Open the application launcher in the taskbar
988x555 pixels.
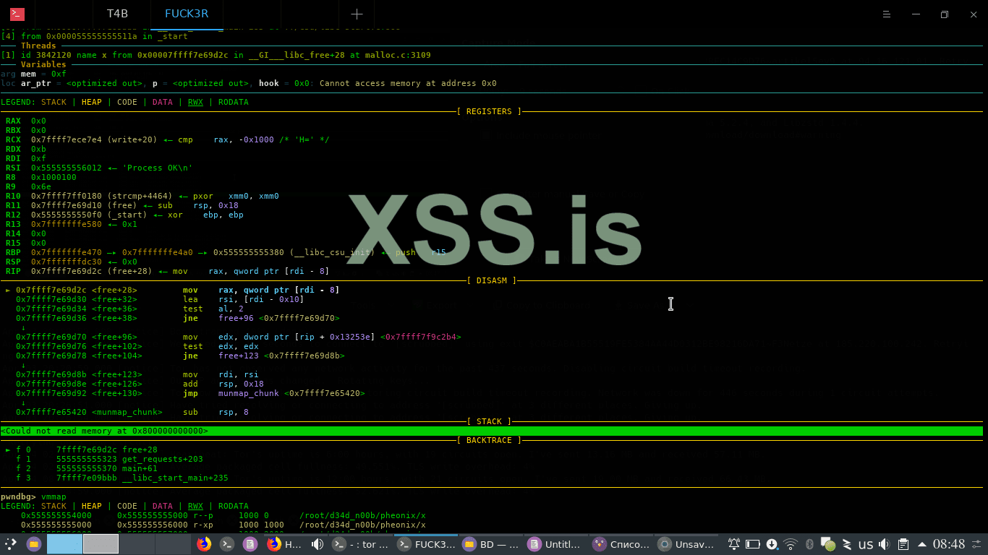point(11,544)
